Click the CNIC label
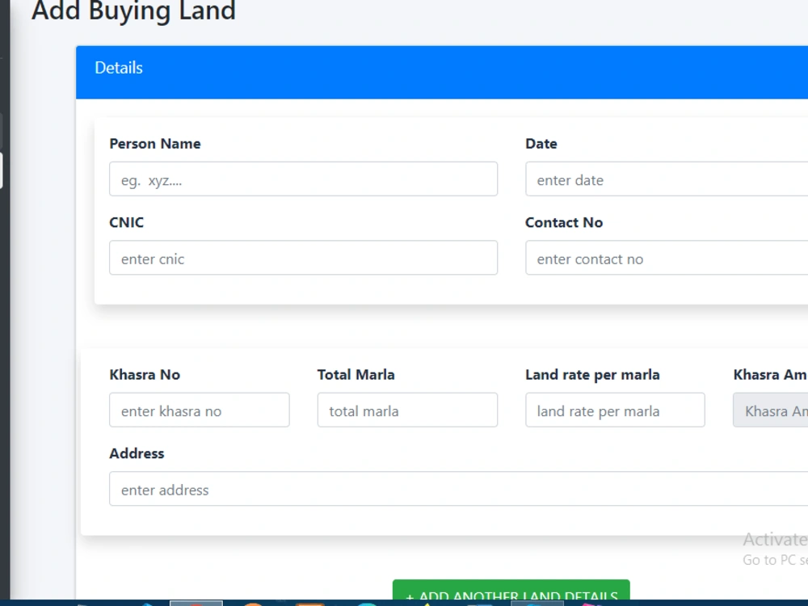Viewport: 808px width, 606px height. pos(127,223)
